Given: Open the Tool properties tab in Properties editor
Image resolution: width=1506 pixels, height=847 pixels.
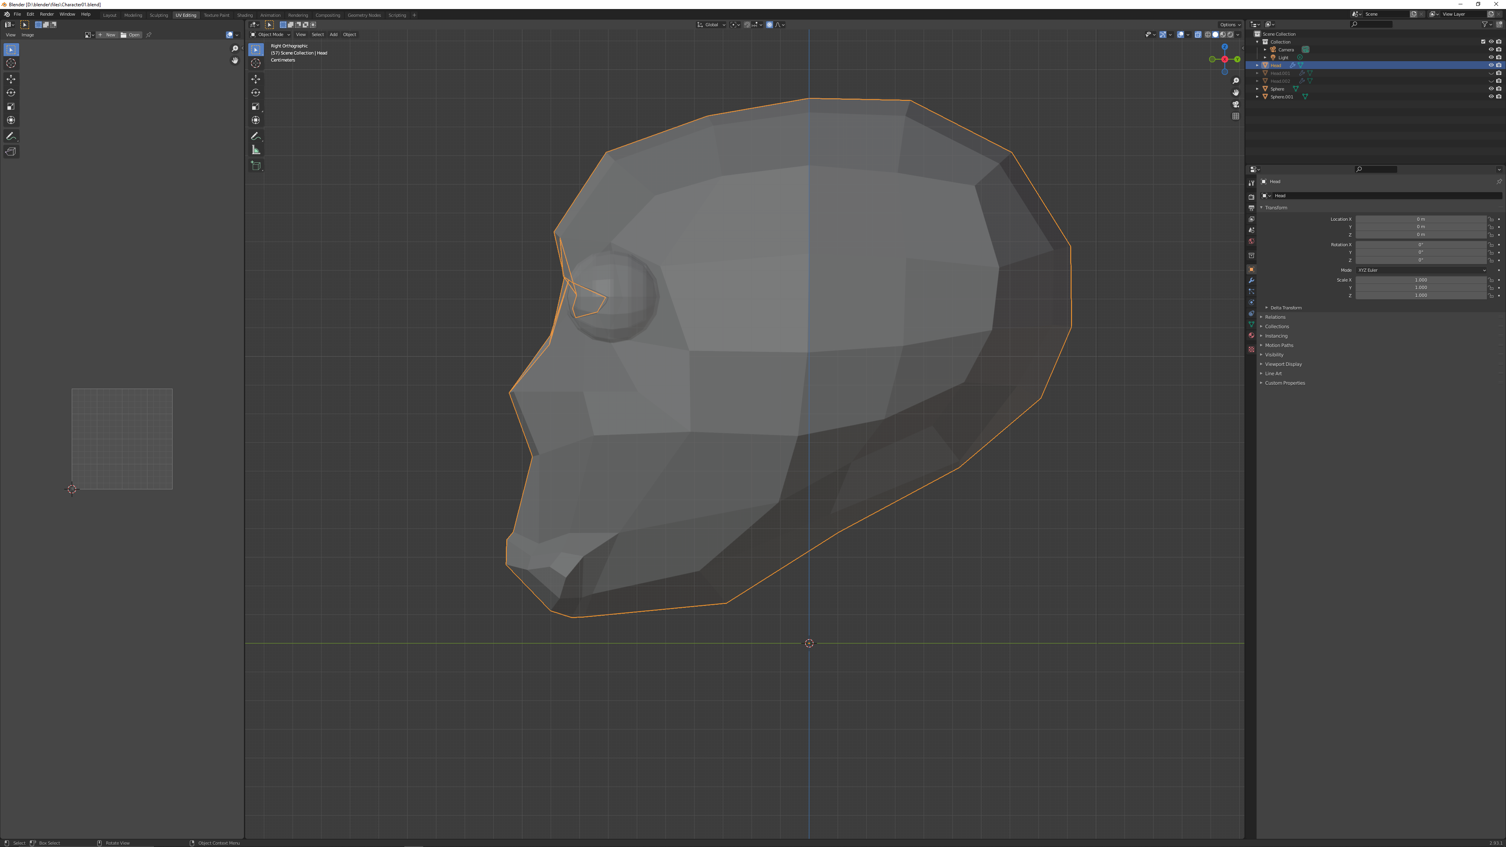Looking at the screenshot, I should click(1251, 183).
